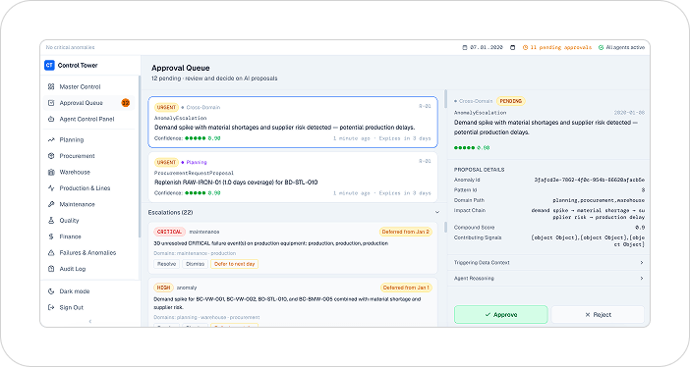
Task: Click the Agent Control Panel robot icon
Action: coord(51,119)
